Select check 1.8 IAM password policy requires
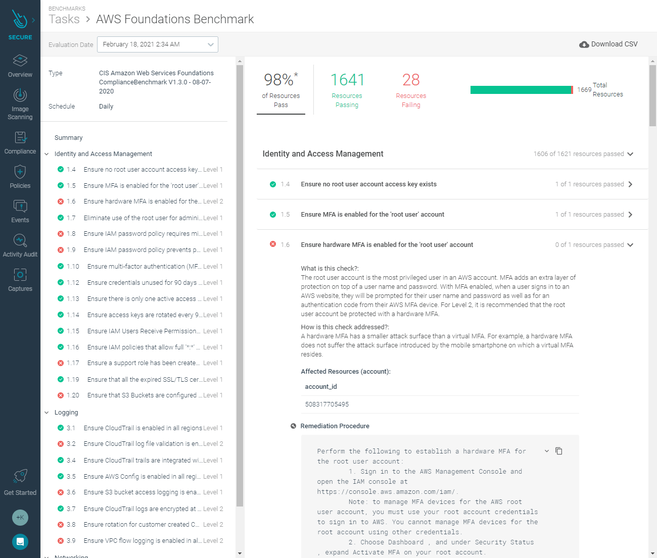The height and width of the screenshot is (558, 657). point(140,234)
